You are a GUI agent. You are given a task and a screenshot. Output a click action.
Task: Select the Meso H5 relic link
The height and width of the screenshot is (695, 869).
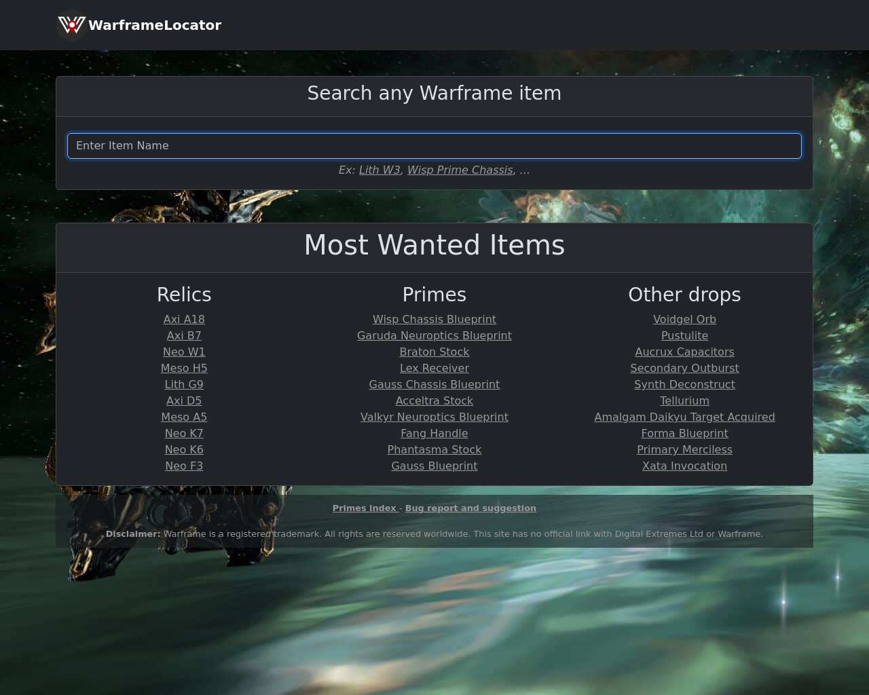click(x=184, y=369)
